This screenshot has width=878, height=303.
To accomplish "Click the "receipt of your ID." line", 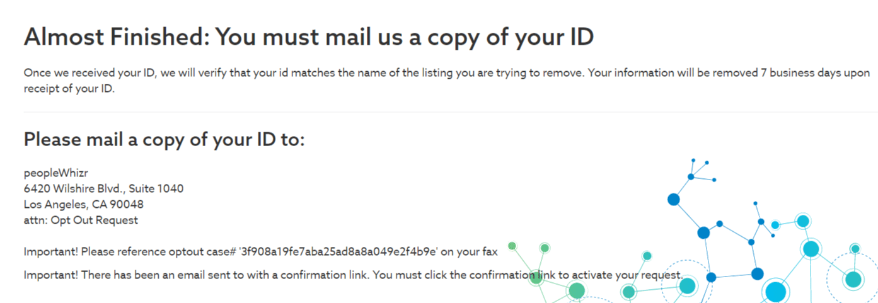I will coord(69,88).
